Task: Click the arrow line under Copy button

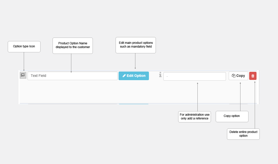Action: [x=240, y=97]
